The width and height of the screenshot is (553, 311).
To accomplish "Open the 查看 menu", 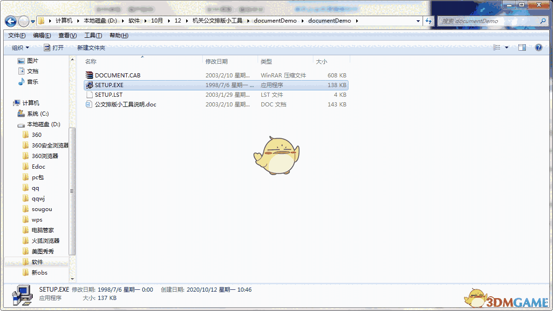I will [66, 35].
